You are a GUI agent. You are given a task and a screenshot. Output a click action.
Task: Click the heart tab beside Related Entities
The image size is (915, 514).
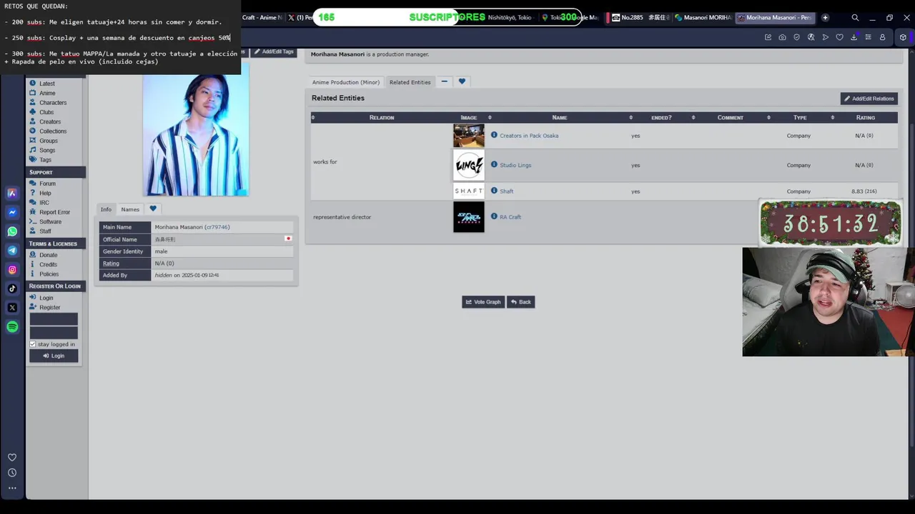[462, 81]
